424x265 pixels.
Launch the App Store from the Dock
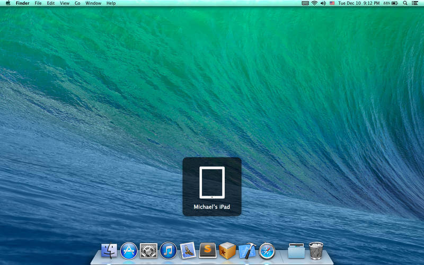point(129,251)
